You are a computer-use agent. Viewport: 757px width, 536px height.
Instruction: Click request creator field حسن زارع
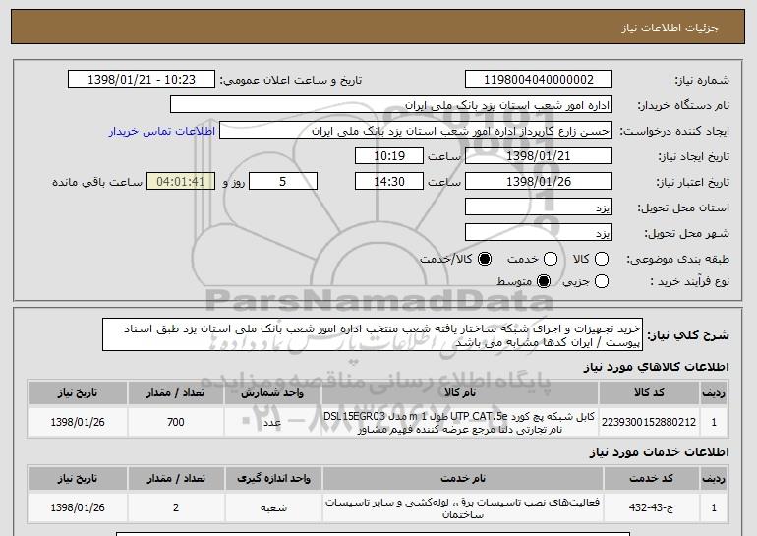[416, 131]
